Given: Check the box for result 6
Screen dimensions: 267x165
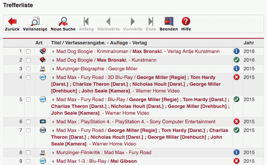Looking at the screenshot, I should point(28,122).
